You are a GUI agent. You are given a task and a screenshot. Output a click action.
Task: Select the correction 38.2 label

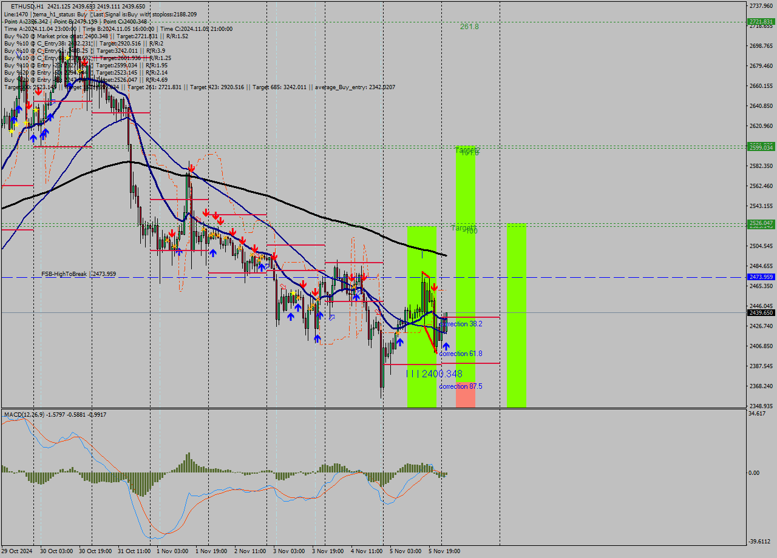coord(462,324)
